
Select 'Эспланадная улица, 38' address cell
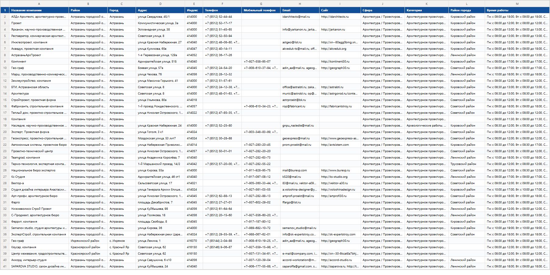tap(160, 30)
